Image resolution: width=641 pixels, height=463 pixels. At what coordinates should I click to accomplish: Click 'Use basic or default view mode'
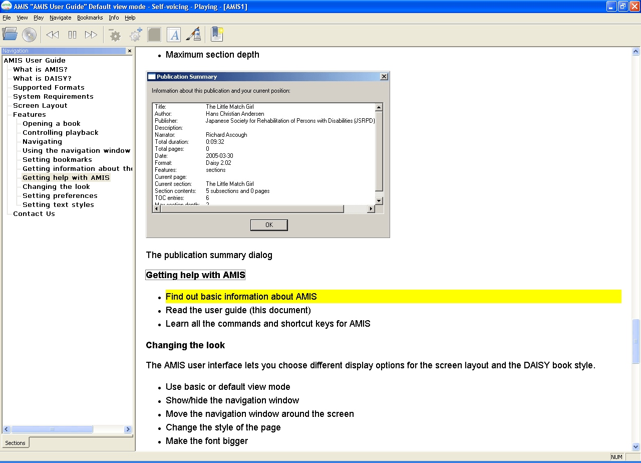(x=228, y=387)
